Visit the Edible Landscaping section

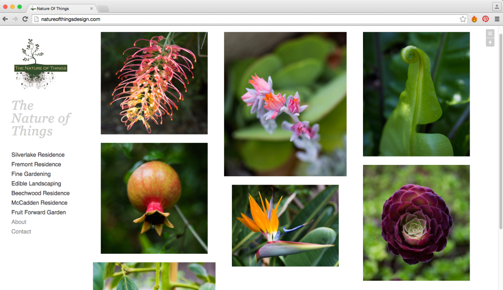36,184
